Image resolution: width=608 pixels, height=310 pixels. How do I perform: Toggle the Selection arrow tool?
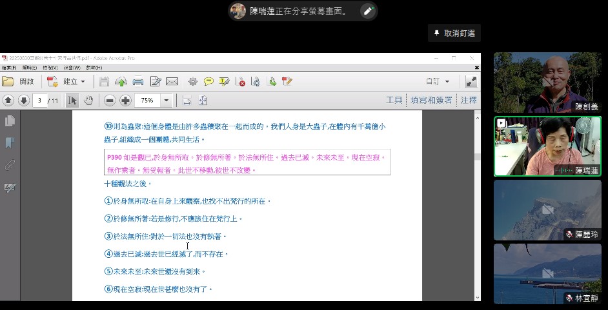pos(72,101)
